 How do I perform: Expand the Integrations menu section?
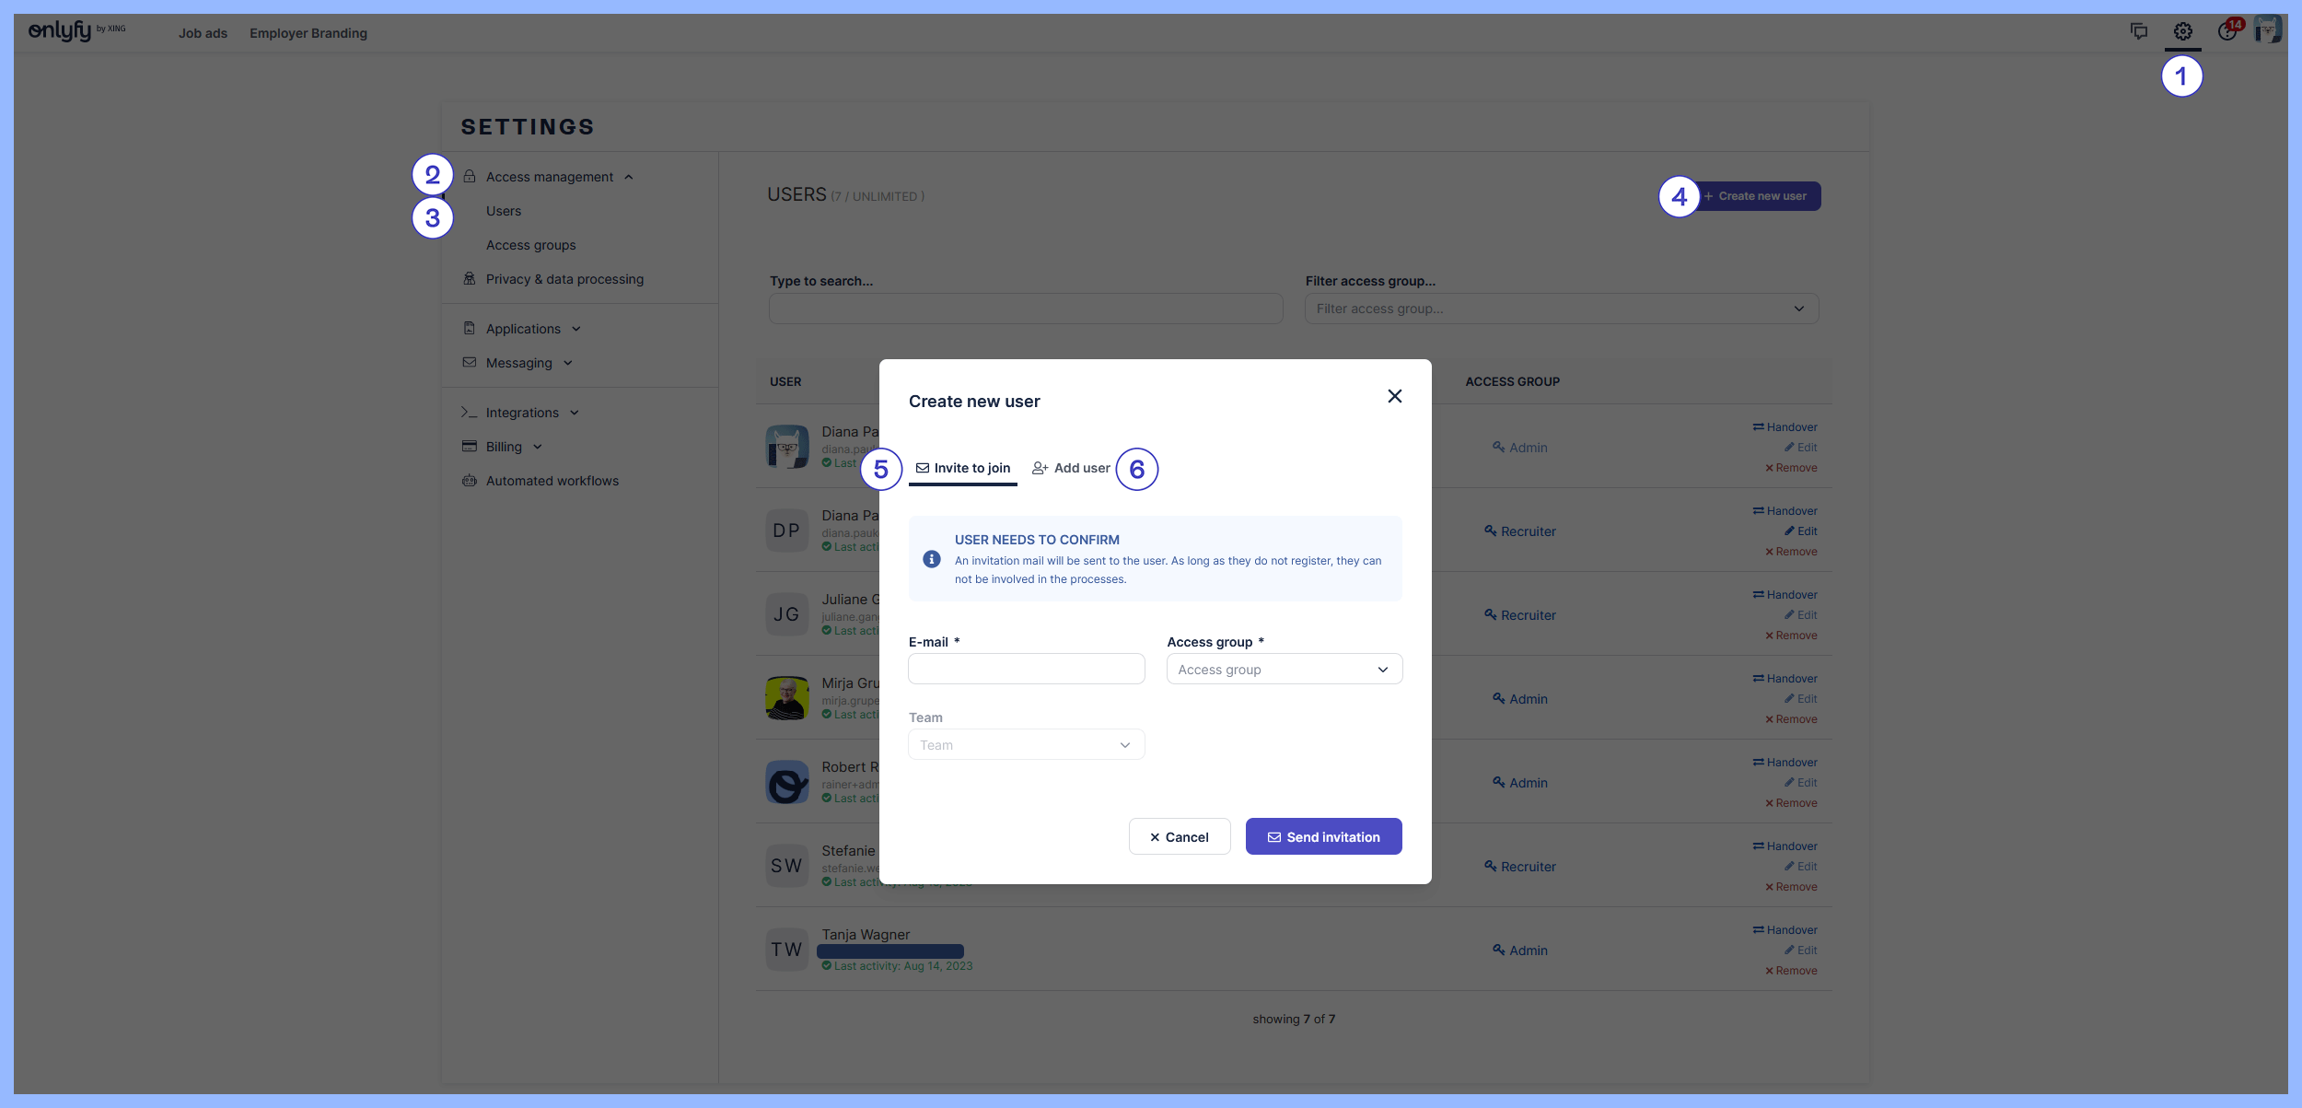pyautogui.click(x=522, y=413)
